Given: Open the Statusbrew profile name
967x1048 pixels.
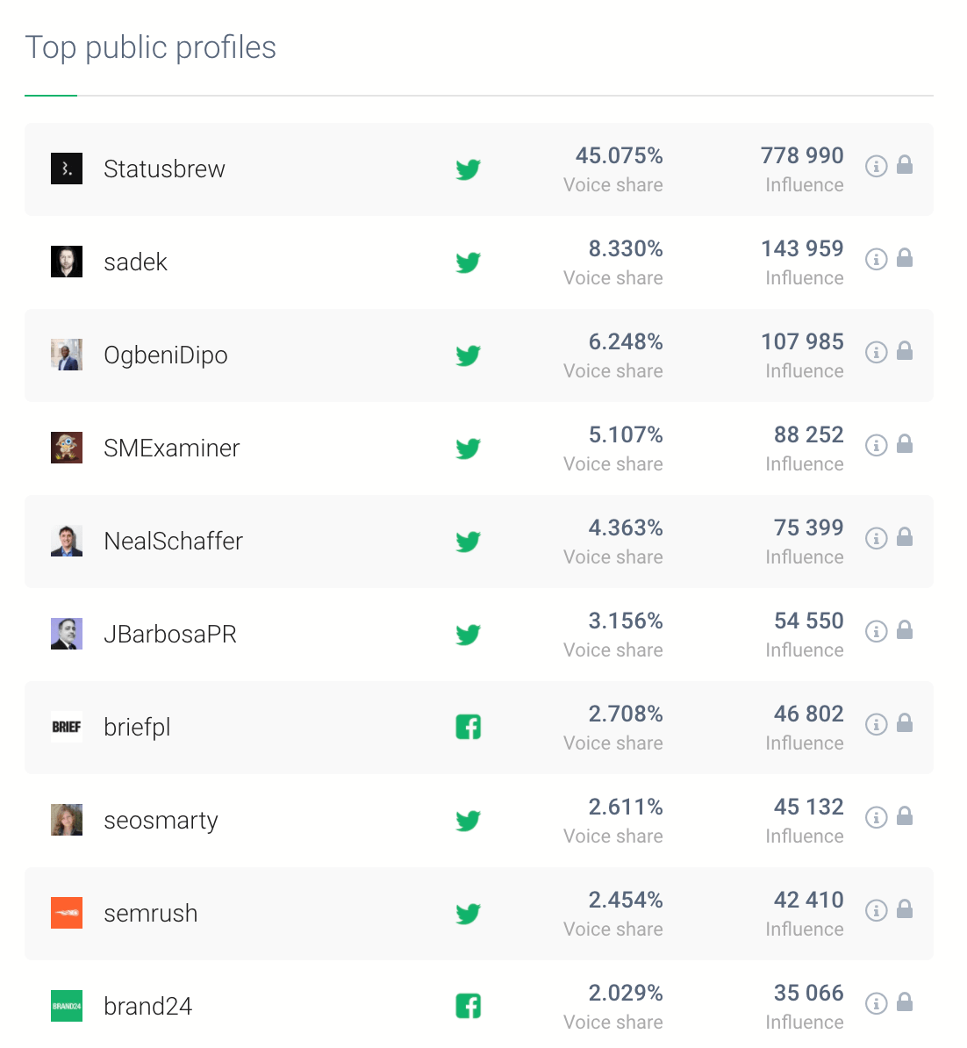Looking at the screenshot, I should point(164,169).
